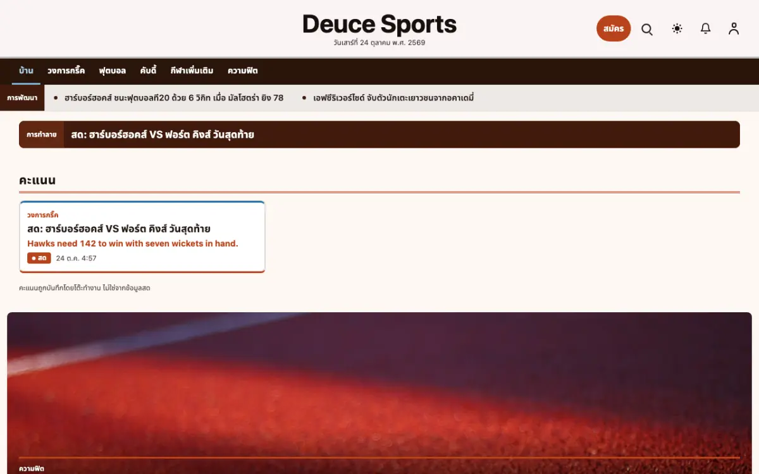The image size is (759, 474).
Task: Click the ความฟิต label on hero image
Action: (32, 469)
